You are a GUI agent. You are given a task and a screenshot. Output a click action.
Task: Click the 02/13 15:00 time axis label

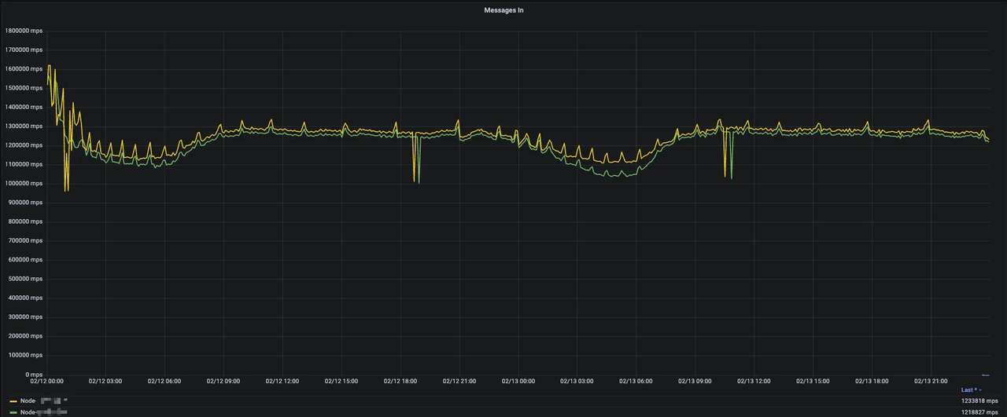[x=813, y=381]
